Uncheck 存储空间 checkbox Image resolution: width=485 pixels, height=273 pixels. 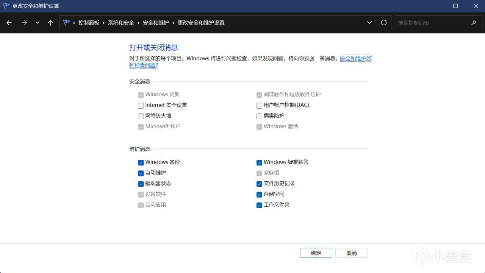click(x=259, y=195)
